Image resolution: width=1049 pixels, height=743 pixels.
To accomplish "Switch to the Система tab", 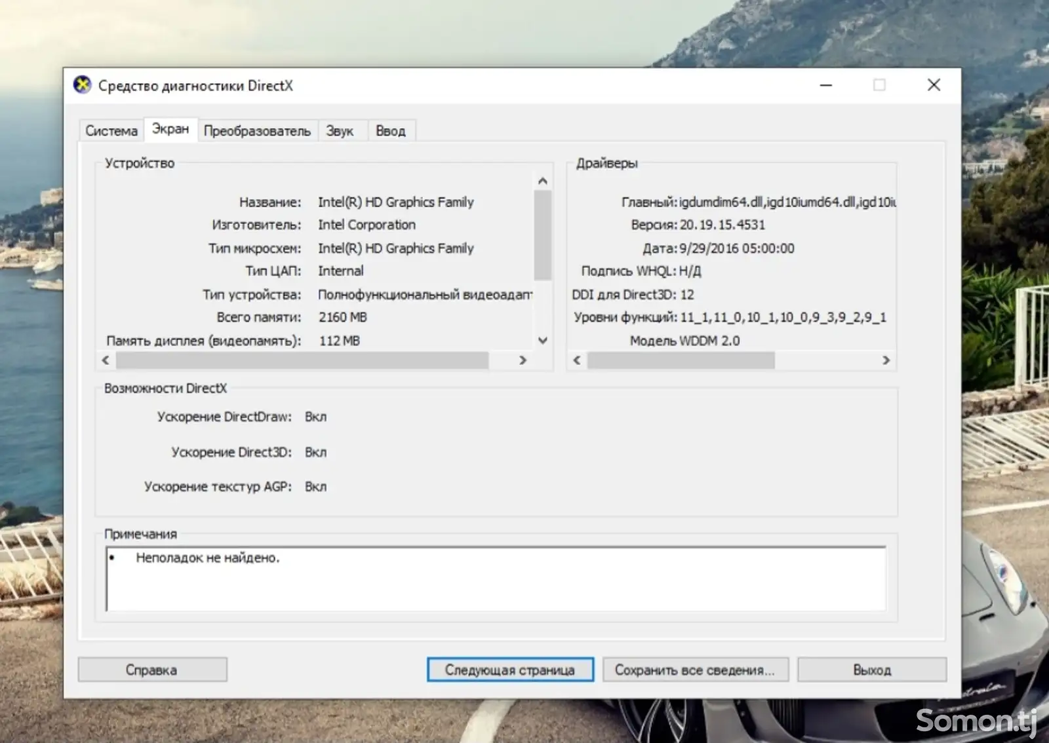I will click(x=111, y=131).
